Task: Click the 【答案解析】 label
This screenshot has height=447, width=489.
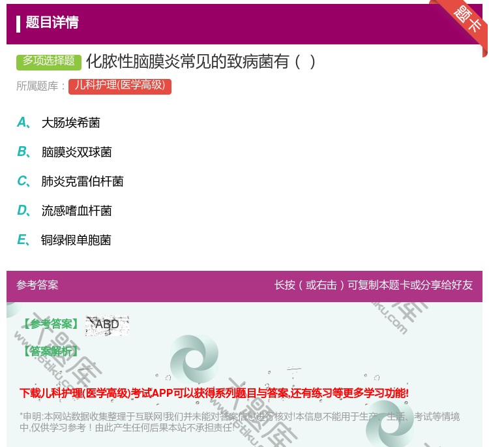Action: (x=51, y=352)
